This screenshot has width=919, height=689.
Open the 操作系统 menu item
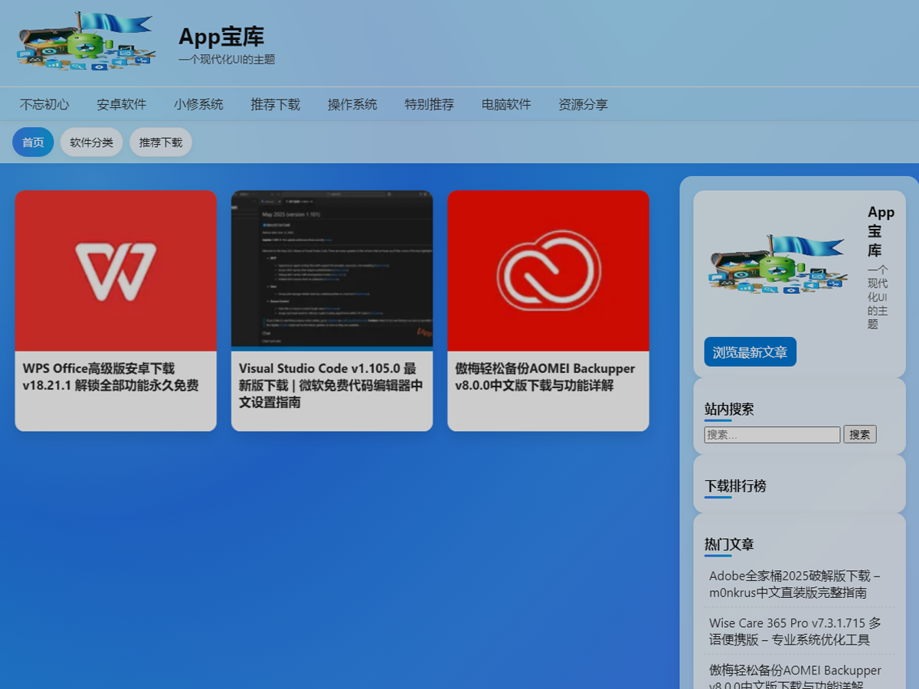coord(352,105)
